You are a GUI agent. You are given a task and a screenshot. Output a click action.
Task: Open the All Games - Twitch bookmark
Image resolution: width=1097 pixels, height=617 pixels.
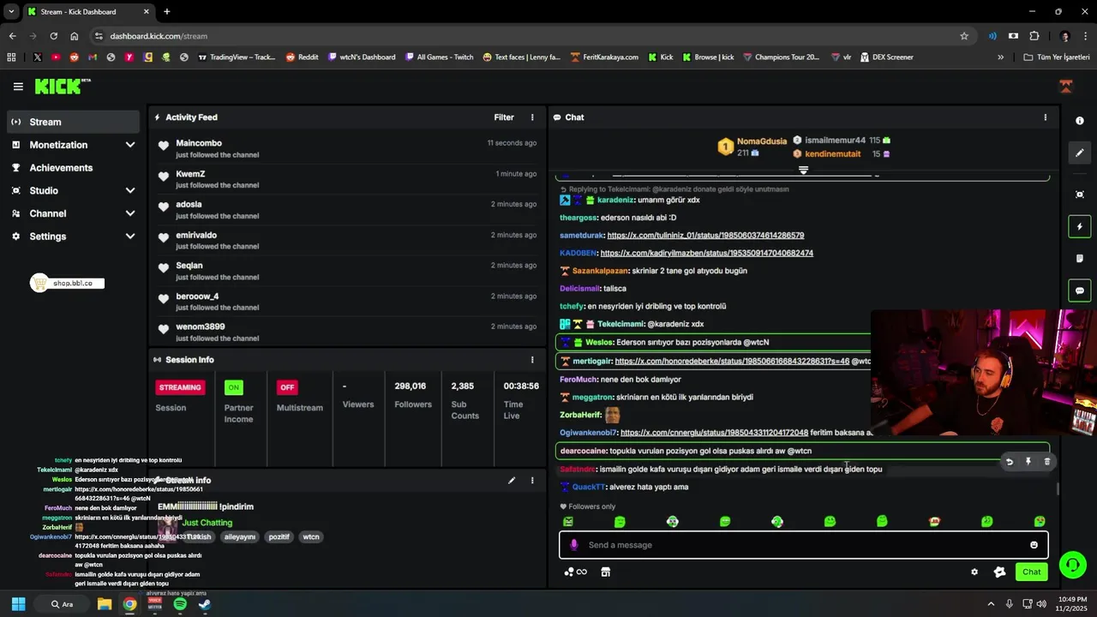[438, 57]
